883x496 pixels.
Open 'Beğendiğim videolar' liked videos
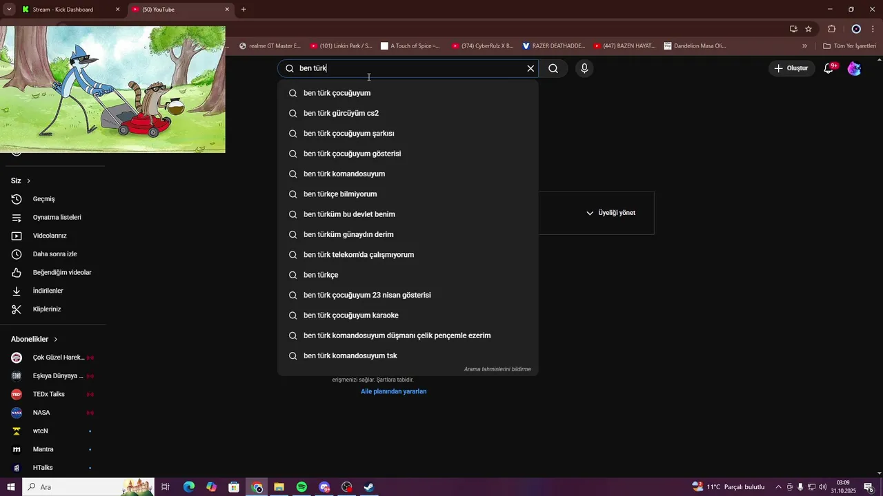pyautogui.click(x=52, y=273)
